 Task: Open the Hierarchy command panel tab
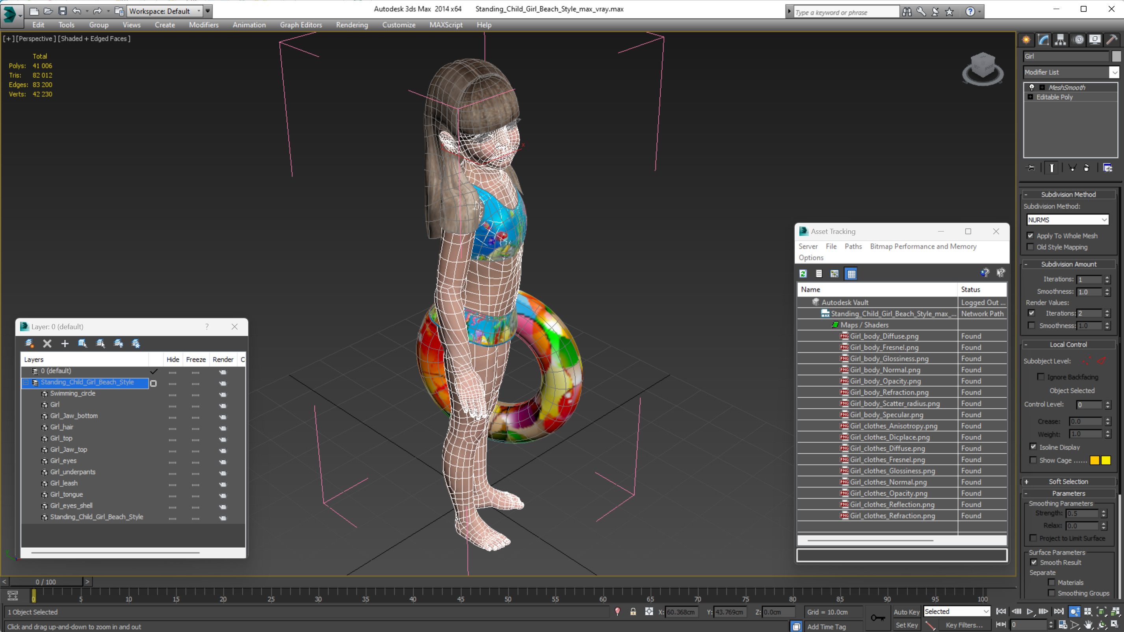(1060, 40)
